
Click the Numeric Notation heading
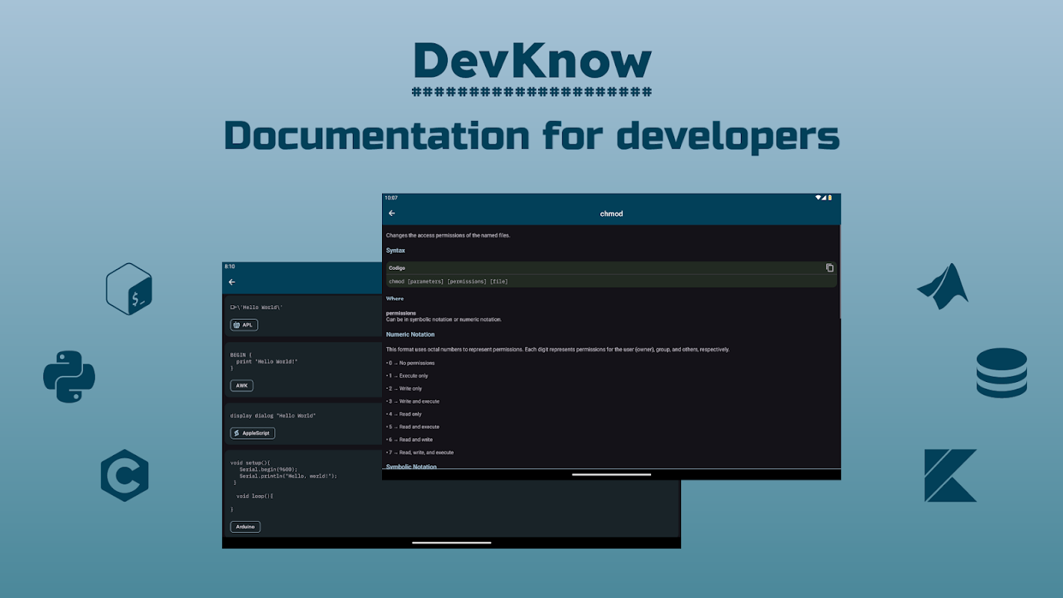click(410, 335)
